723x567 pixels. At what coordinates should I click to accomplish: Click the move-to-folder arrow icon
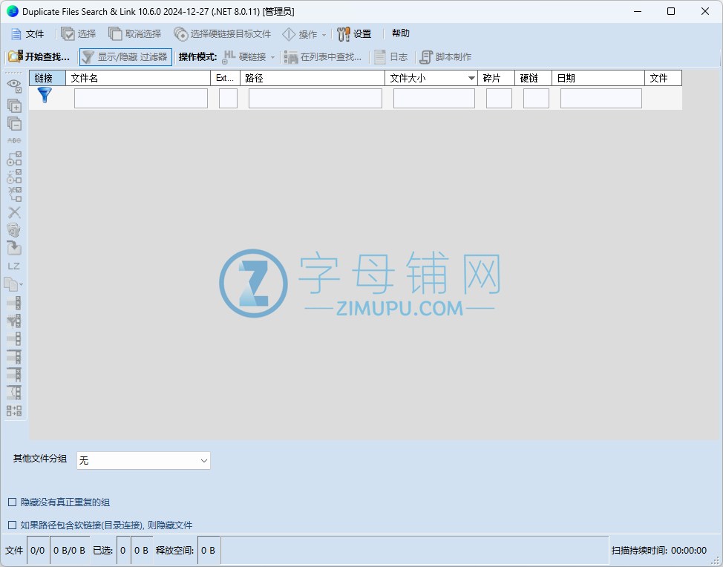[14, 248]
